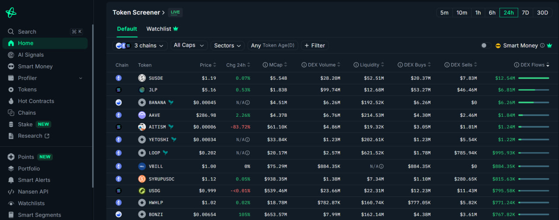Click the JLP DEX Flows bar
Image resolution: width=559 pixels, height=220 pixels.
534,90
